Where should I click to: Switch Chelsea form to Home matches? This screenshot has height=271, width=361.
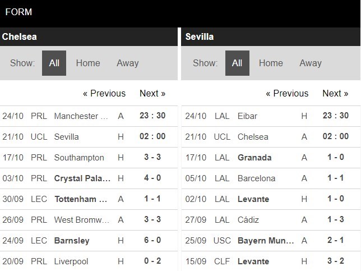(88, 63)
